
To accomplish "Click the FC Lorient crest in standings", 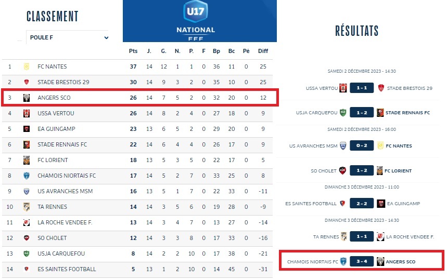I will click(26, 160).
